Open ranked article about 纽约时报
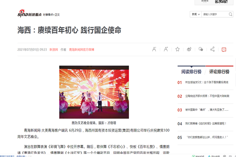The height and width of the screenshot is (157, 236). click(x=205, y=124)
